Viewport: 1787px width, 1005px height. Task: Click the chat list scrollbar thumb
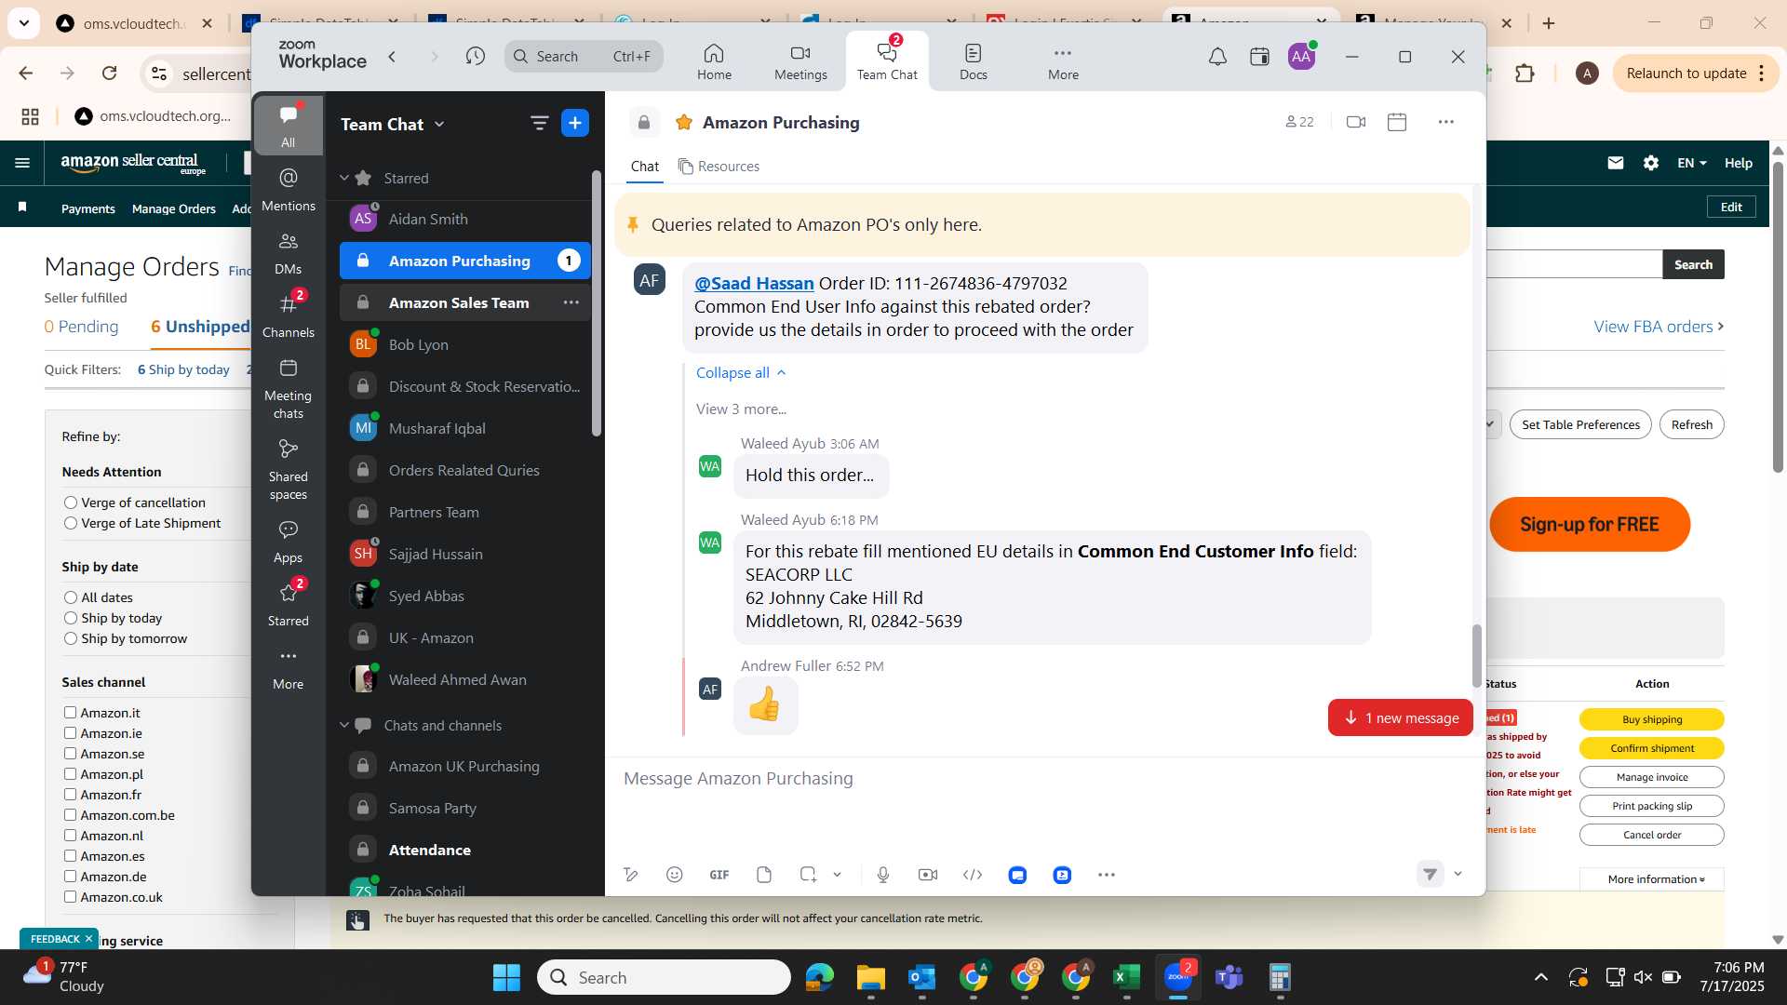[596, 303]
